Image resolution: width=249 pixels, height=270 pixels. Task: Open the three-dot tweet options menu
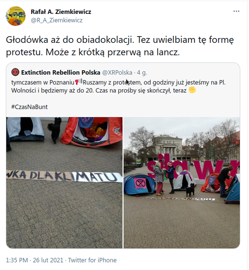[236, 12]
